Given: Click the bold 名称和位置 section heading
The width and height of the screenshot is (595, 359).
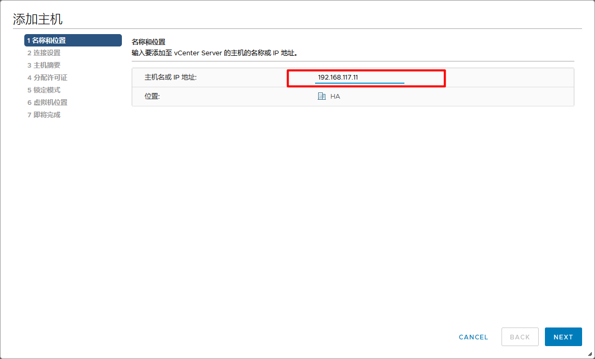Looking at the screenshot, I should (148, 41).
